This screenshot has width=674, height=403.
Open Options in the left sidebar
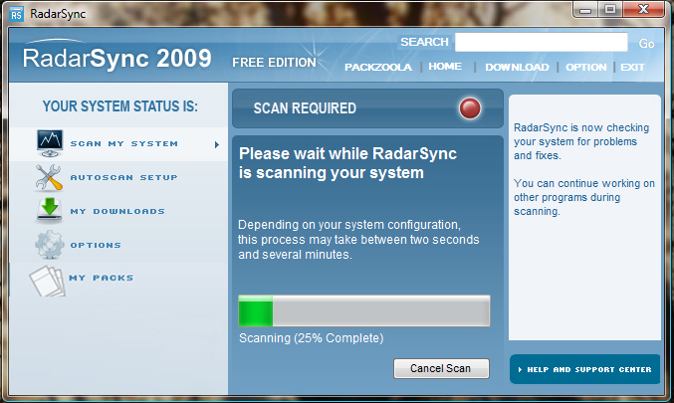(118, 245)
